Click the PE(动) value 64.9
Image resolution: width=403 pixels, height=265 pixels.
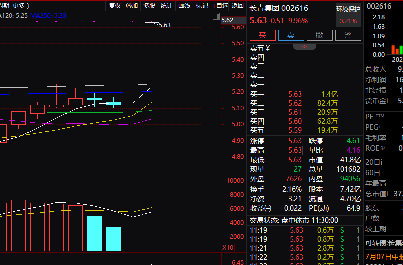354,208
